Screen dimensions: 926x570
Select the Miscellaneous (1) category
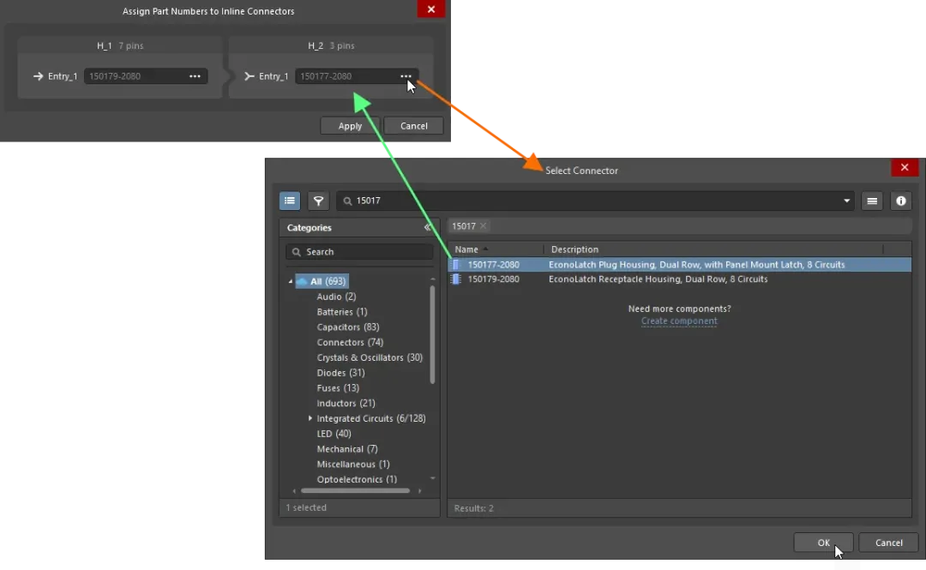click(353, 465)
